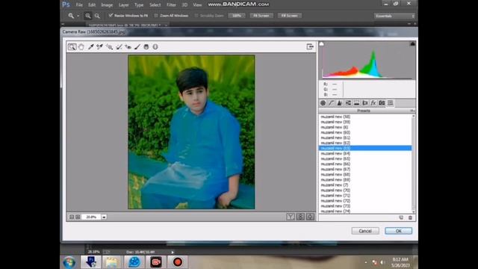
Task: Open the Photoshop Edit menu
Action: point(92,5)
